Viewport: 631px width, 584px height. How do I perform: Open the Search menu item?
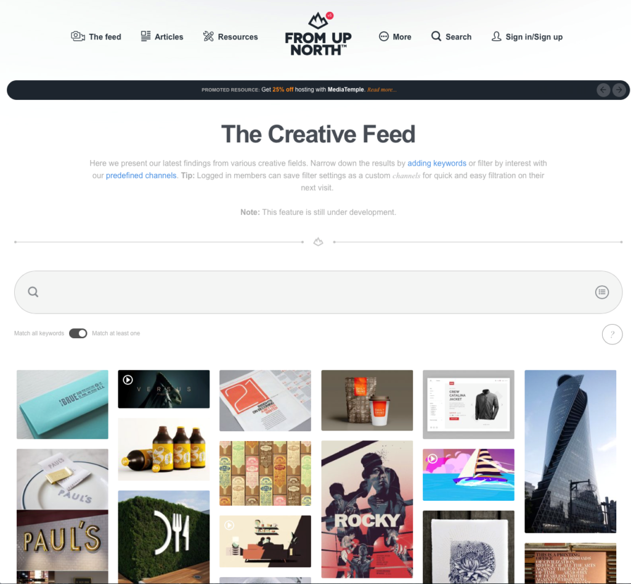coord(451,36)
